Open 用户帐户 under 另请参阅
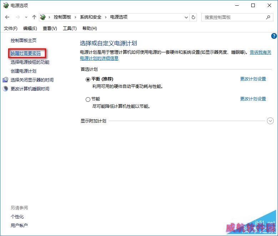The width and height of the screenshot is (278, 236). [x=19, y=225]
